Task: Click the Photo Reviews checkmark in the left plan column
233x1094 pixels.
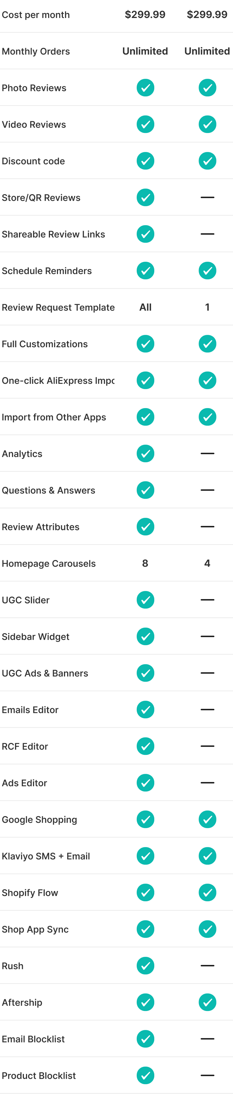Action: click(x=145, y=88)
